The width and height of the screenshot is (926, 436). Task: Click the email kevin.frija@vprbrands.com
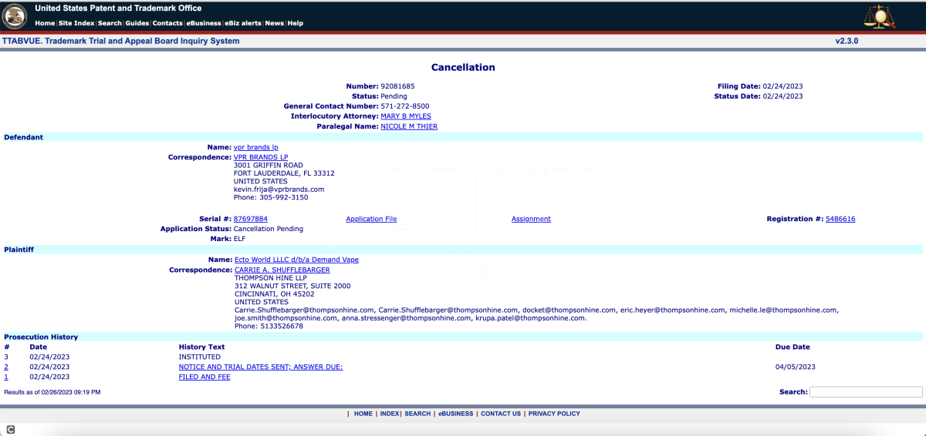click(x=279, y=189)
